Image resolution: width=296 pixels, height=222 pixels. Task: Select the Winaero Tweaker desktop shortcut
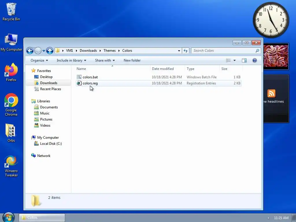point(11,166)
